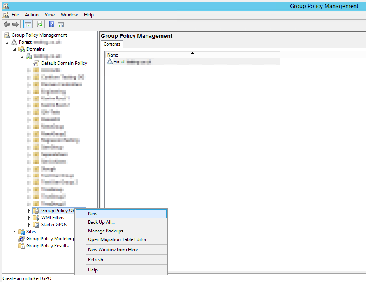This screenshot has width=366, height=282.
Task: Select Help in the context menu
Action: 121,270
